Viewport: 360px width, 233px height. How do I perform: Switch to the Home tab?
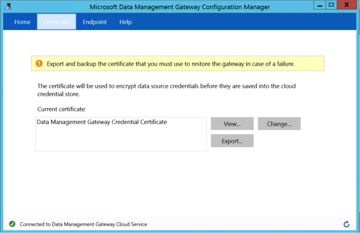tap(22, 22)
